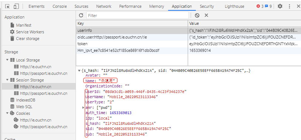Toggle the device toolbar icon

pyautogui.click(x=16, y=6)
